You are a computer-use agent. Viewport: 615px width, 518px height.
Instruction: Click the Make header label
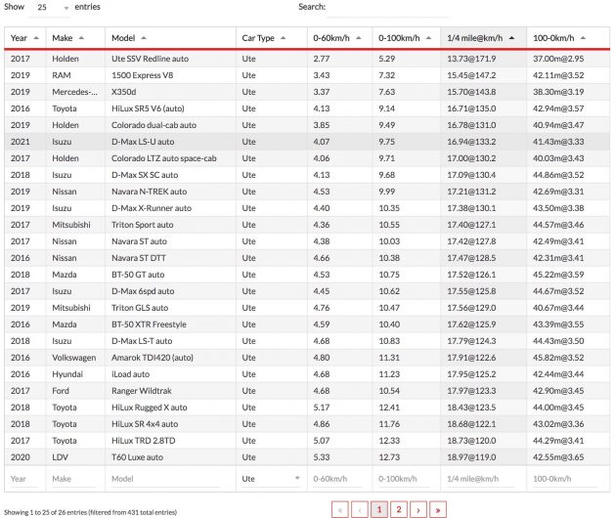(63, 38)
